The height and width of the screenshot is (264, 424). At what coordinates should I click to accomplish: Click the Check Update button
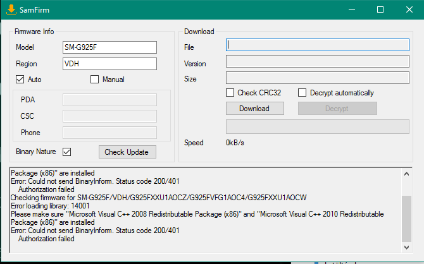coord(127,152)
